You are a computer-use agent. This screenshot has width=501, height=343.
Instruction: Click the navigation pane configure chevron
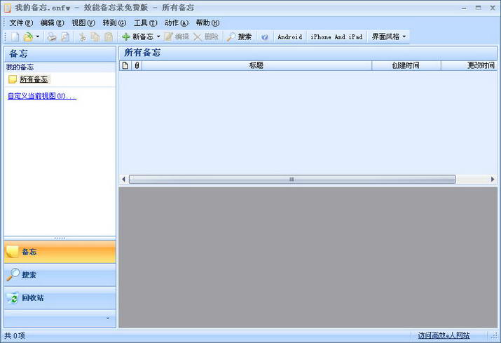(x=108, y=318)
